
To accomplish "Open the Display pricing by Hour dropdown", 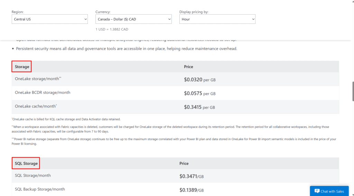I will [217, 19].
